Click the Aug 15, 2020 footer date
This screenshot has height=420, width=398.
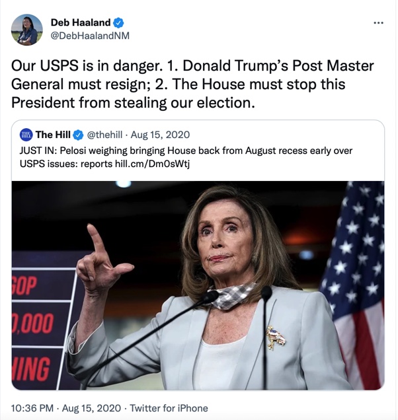pyautogui.click(x=91, y=408)
